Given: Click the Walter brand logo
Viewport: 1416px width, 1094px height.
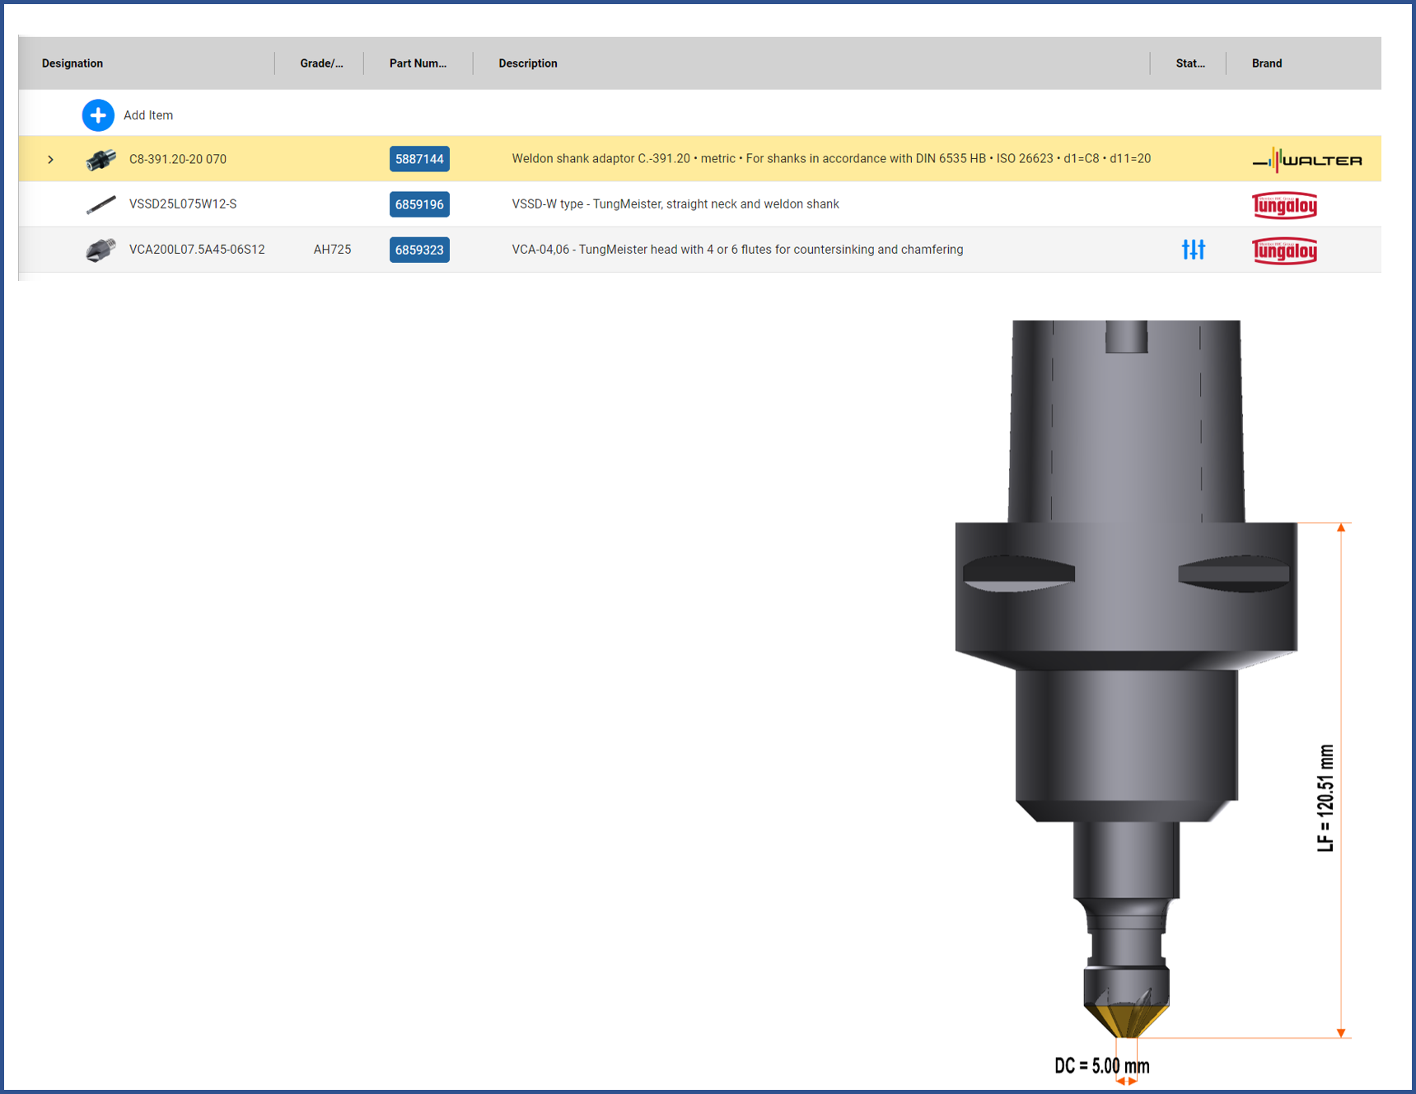Looking at the screenshot, I should point(1306,160).
